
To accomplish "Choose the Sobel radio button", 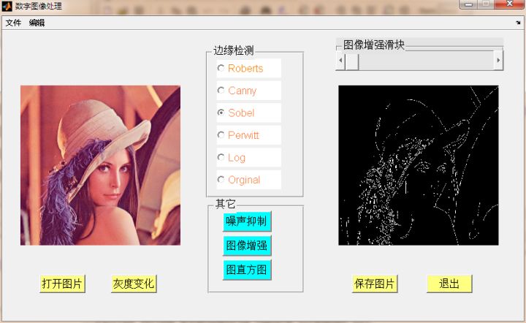I will click(248, 113).
